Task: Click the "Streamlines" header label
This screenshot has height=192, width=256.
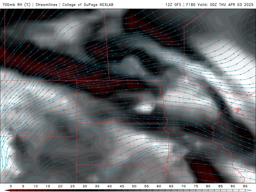Action: point(46,4)
